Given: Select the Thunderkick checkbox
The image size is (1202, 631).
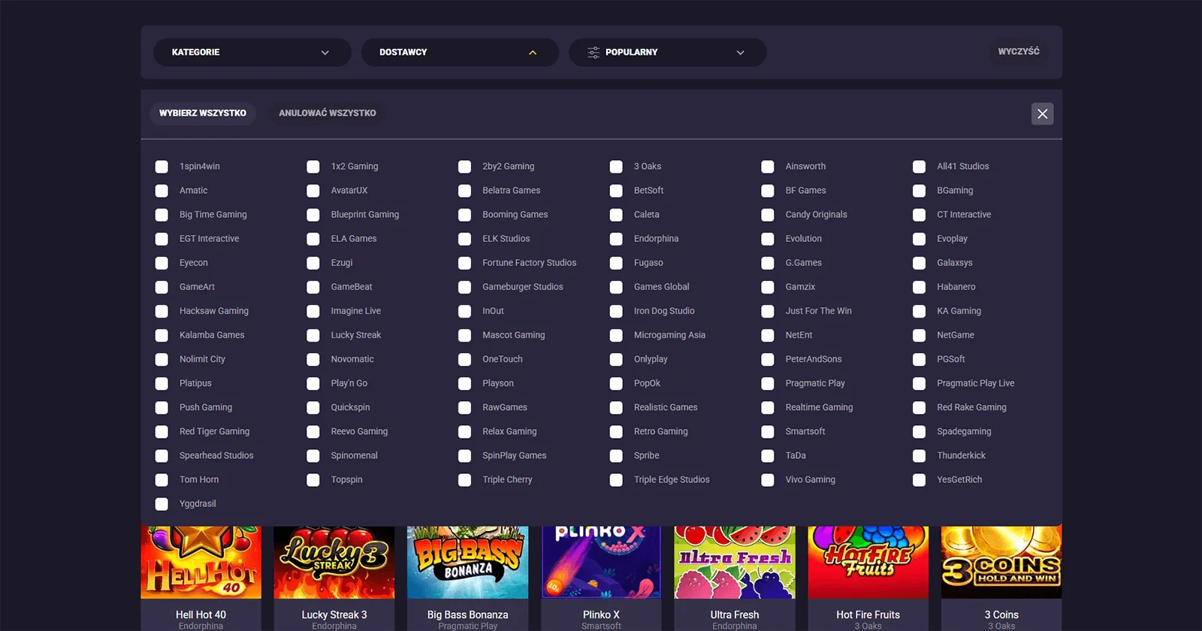Looking at the screenshot, I should [x=919, y=456].
